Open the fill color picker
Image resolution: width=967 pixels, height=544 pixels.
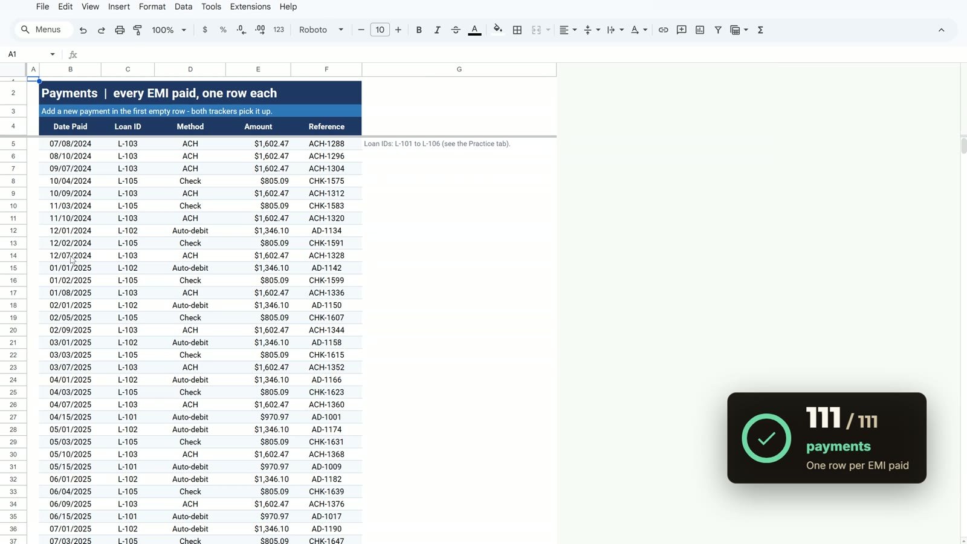pyautogui.click(x=497, y=30)
